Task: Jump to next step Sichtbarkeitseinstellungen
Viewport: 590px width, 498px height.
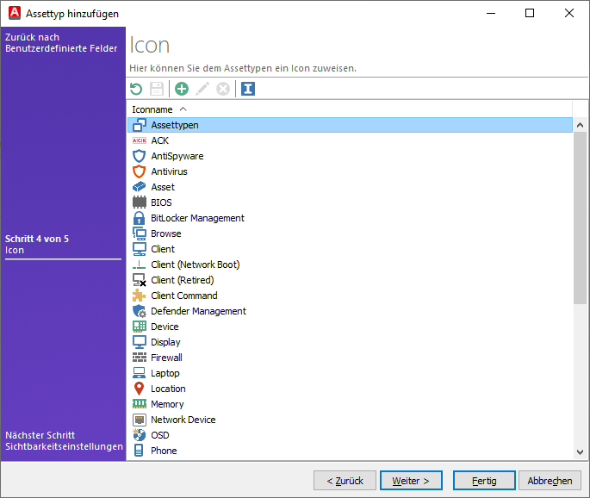Action: 64,441
